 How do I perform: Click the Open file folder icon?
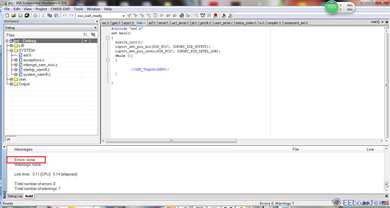14,16
